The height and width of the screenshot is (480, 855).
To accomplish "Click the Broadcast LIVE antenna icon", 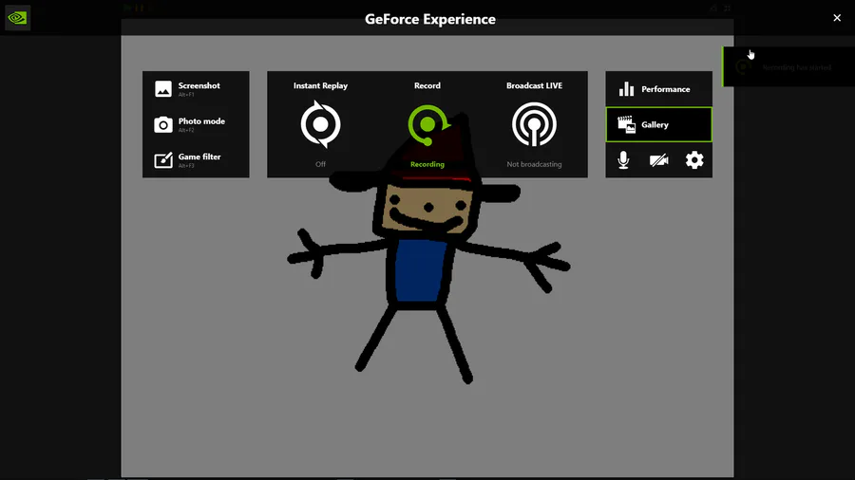I will pos(534,124).
